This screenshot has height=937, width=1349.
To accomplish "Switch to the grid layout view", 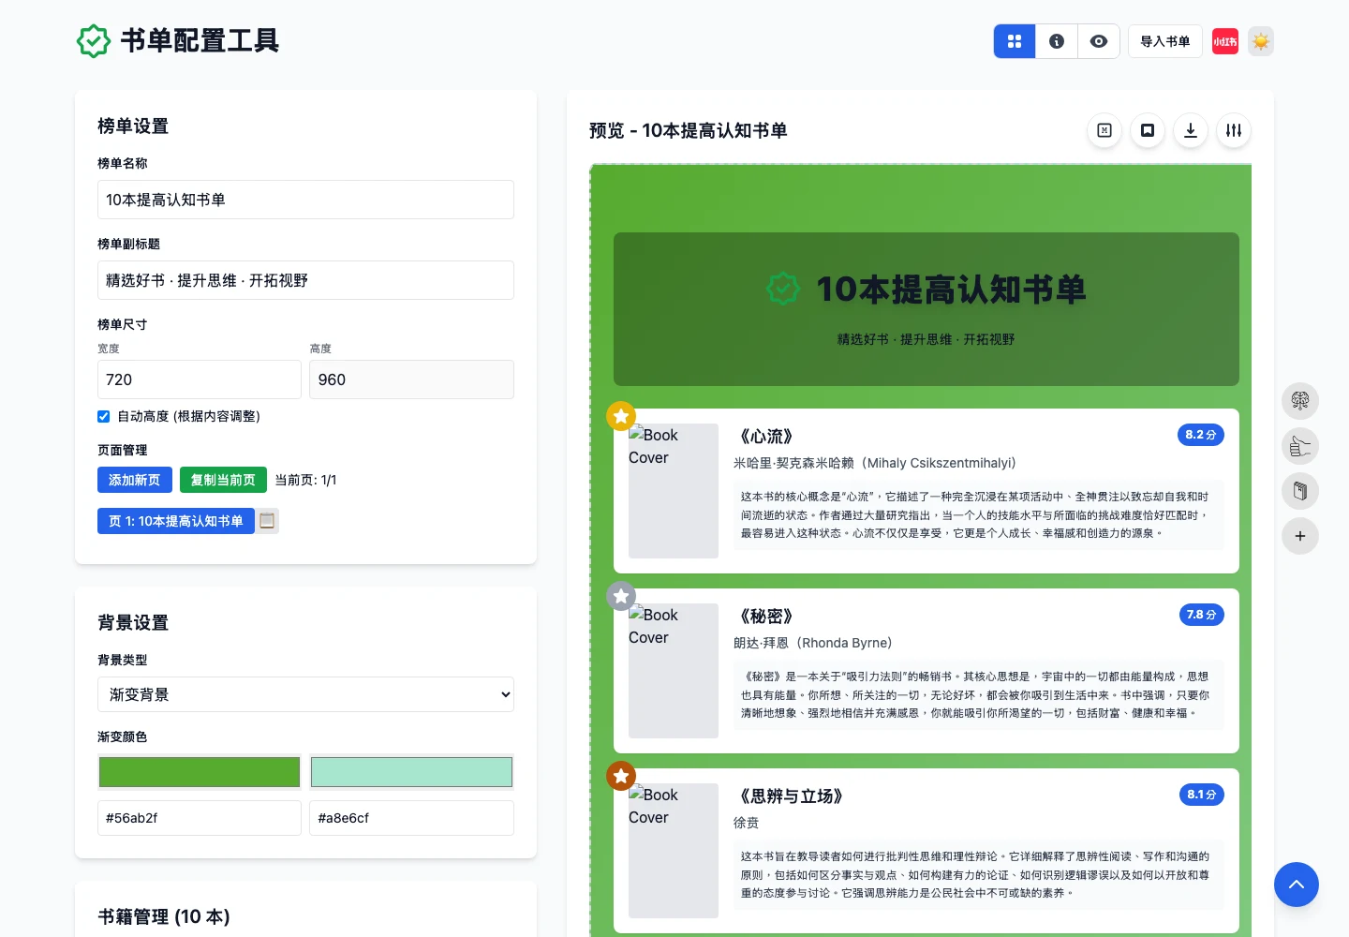I will (1015, 41).
